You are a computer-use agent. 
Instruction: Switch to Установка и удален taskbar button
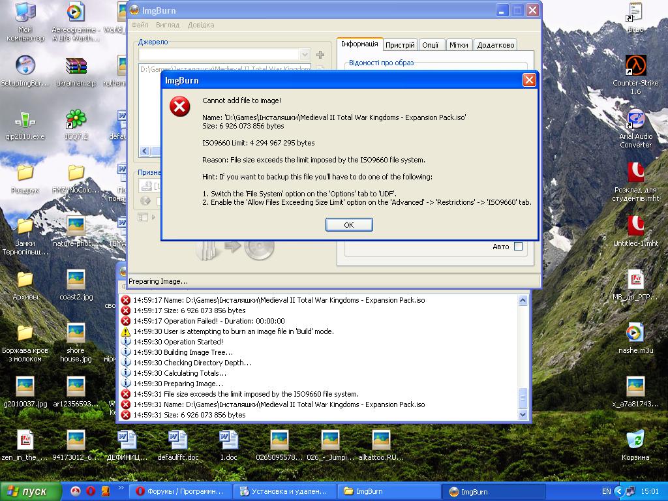[x=284, y=491]
